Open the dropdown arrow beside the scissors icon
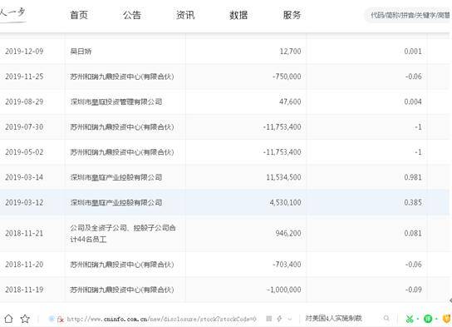 417,319
